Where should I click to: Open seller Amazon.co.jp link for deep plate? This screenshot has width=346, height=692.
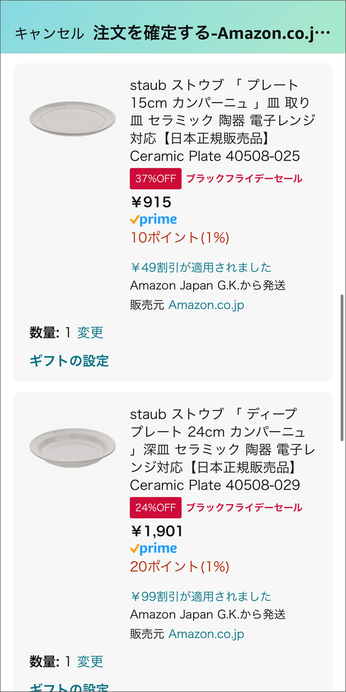point(206,634)
